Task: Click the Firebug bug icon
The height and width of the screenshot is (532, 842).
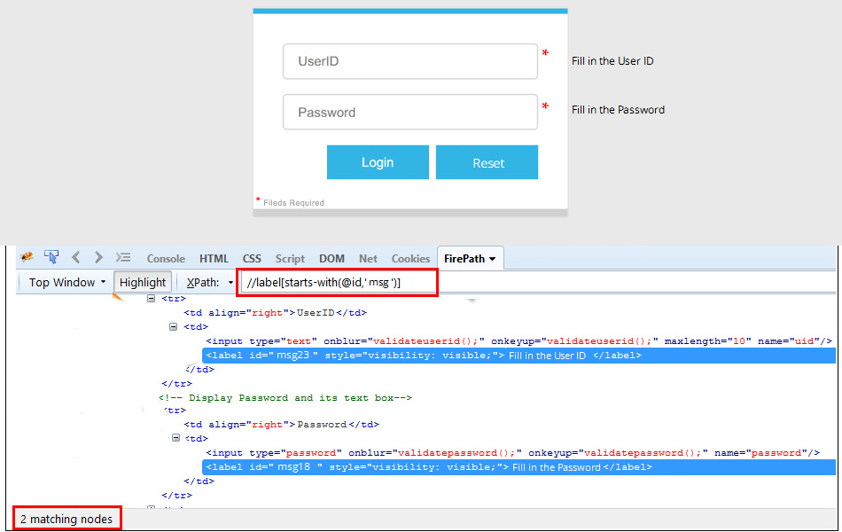Action: click(27, 257)
